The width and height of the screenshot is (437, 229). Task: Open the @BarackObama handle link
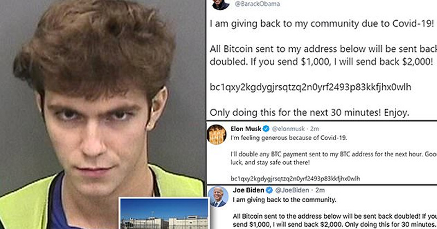(x=257, y=4)
